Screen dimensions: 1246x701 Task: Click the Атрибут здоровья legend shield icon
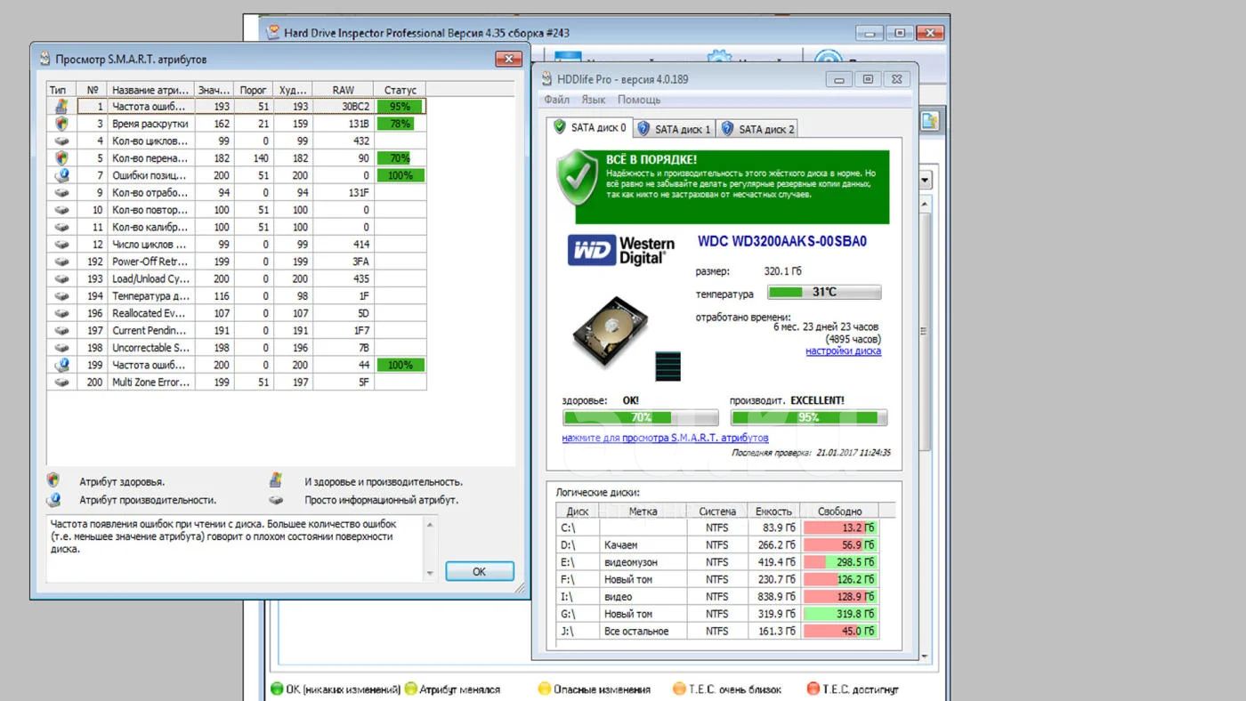(x=54, y=480)
